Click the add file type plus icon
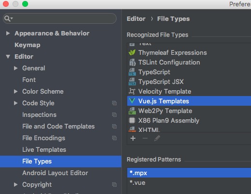The image size is (251, 194). (133, 138)
